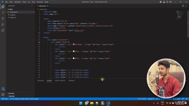Toggle bottom panel layout icon
The height and width of the screenshot is (106, 189).
(x=164, y=2)
